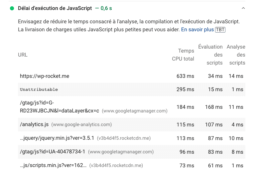Click the 'Temps CPU total' column header
The width and height of the screenshot is (253, 173).
pos(183,55)
